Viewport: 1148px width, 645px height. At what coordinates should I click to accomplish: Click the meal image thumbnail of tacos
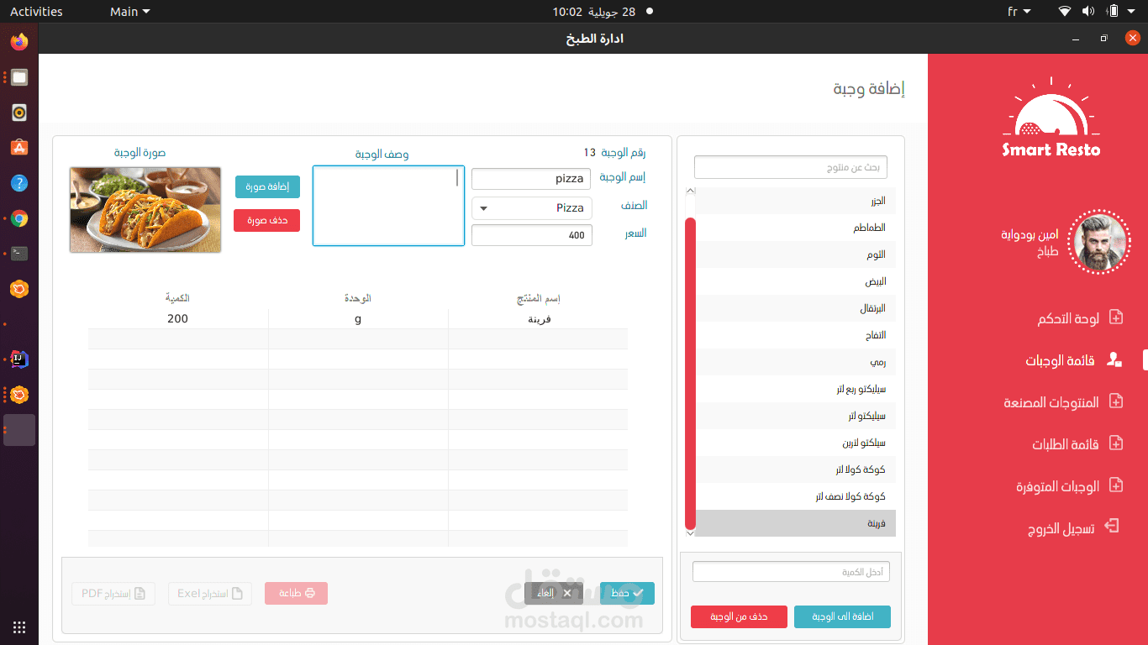point(145,210)
